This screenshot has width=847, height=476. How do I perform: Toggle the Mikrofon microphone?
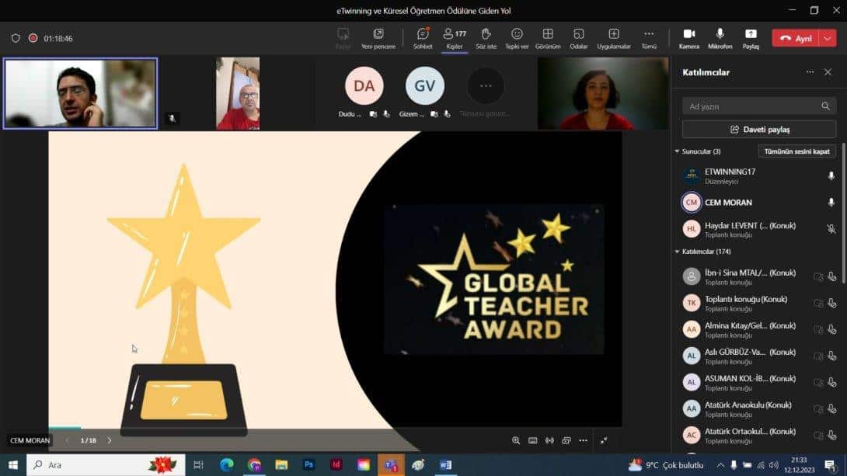tap(720, 38)
